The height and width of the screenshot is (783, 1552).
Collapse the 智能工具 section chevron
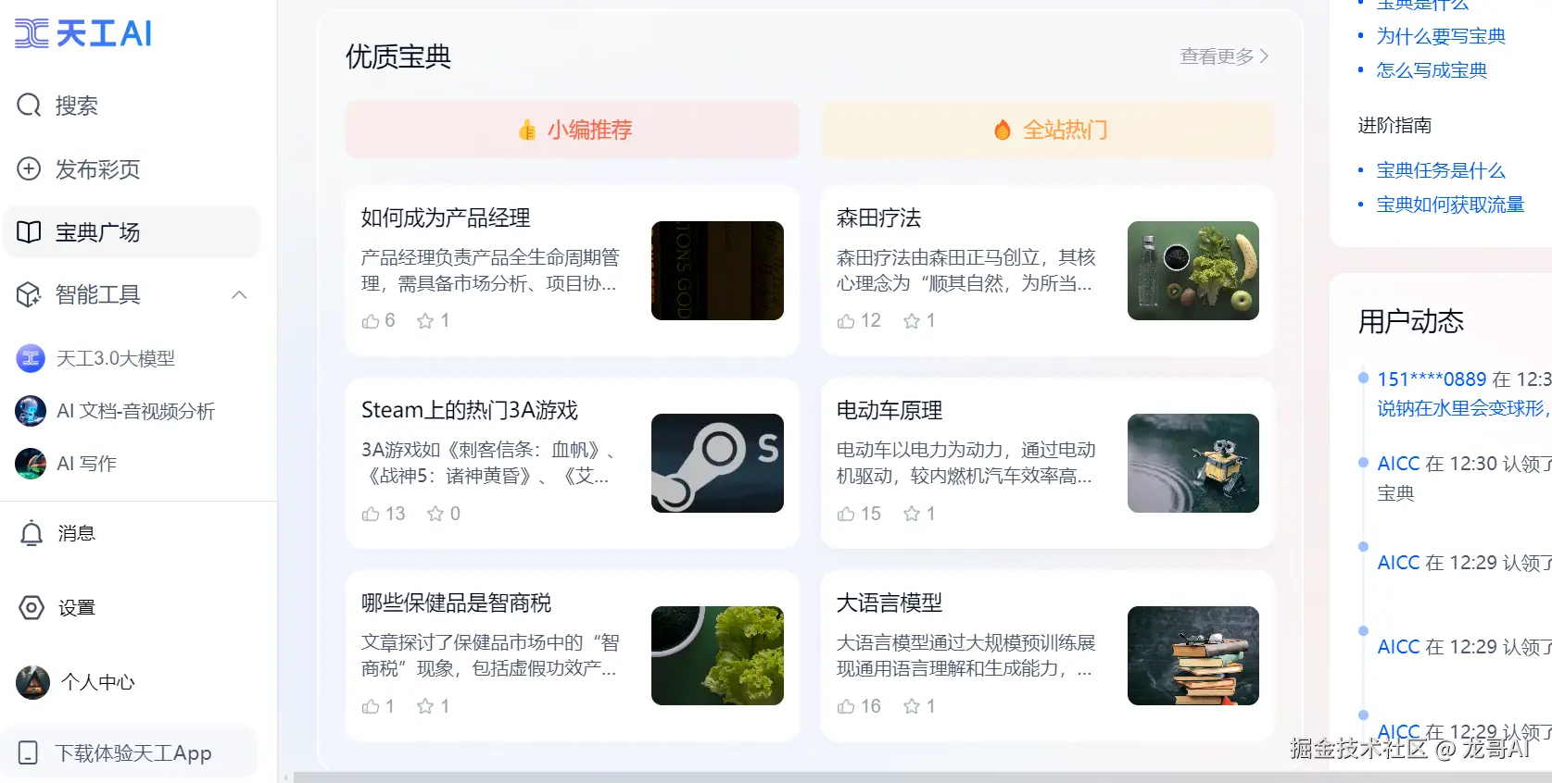pyautogui.click(x=239, y=294)
